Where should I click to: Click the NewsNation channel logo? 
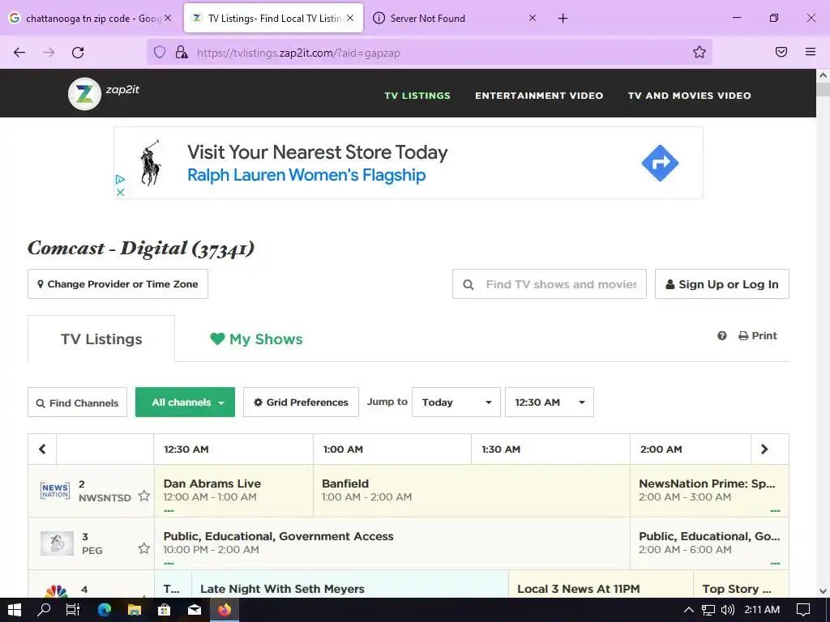pyautogui.click(x=55, y=490)
